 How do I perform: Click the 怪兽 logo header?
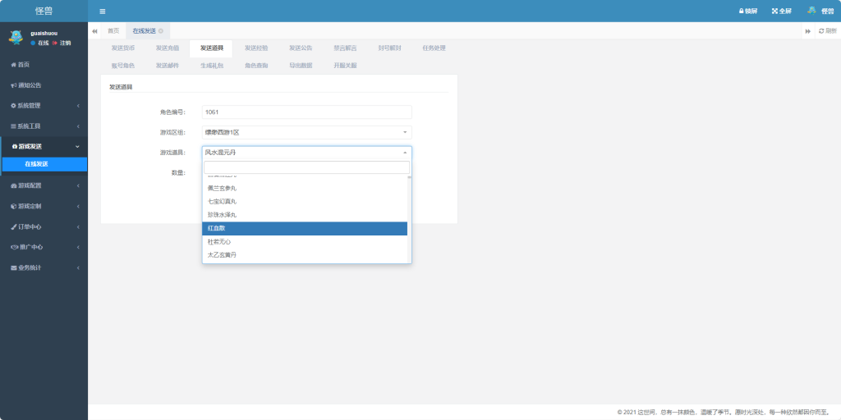44,11
